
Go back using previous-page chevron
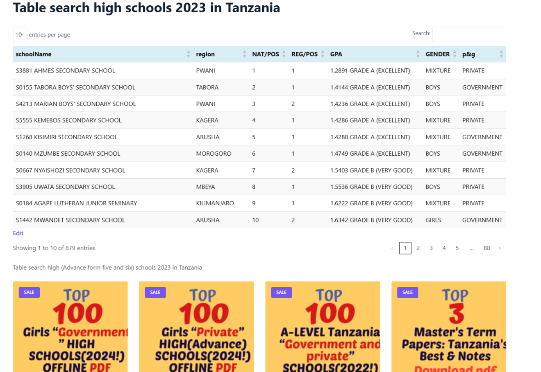(393, 248)
